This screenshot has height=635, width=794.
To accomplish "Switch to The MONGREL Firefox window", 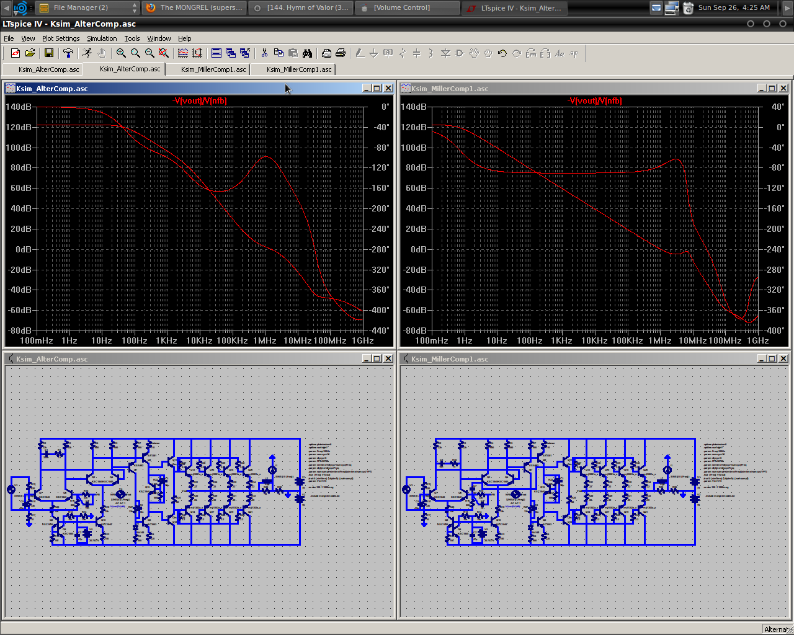I will point(195,7).
